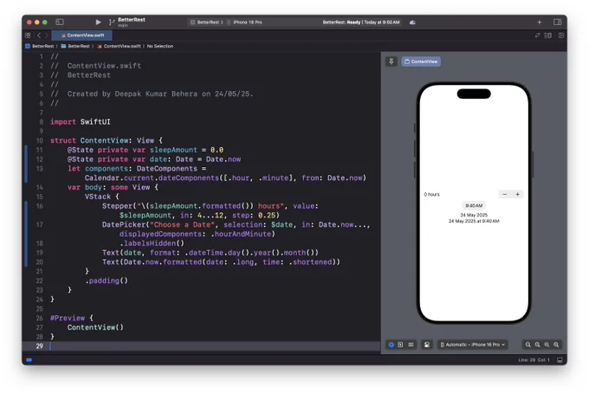Click BetterRest folder in breadcrumb
The image size is (589, 394).
(75, 46)
